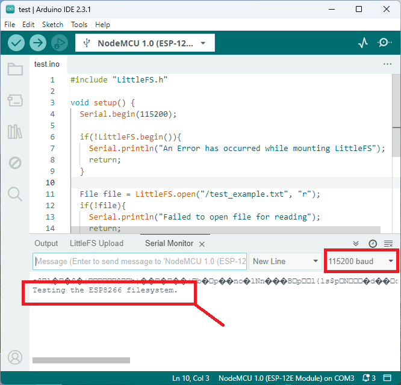
Task: Open the Sketchbook folder in the sidebar
Action: (15, 69)
